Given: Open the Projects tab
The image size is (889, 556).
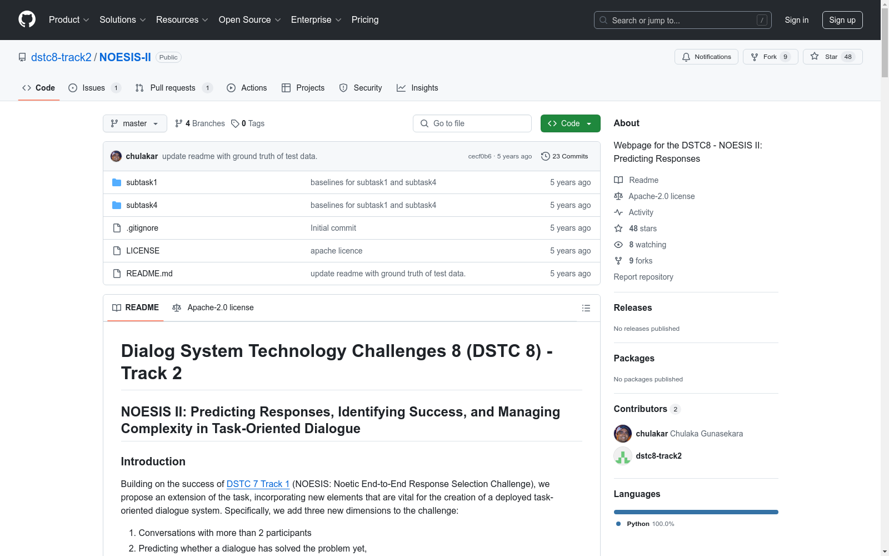Looking at the screenshot, I should point(303,88).
